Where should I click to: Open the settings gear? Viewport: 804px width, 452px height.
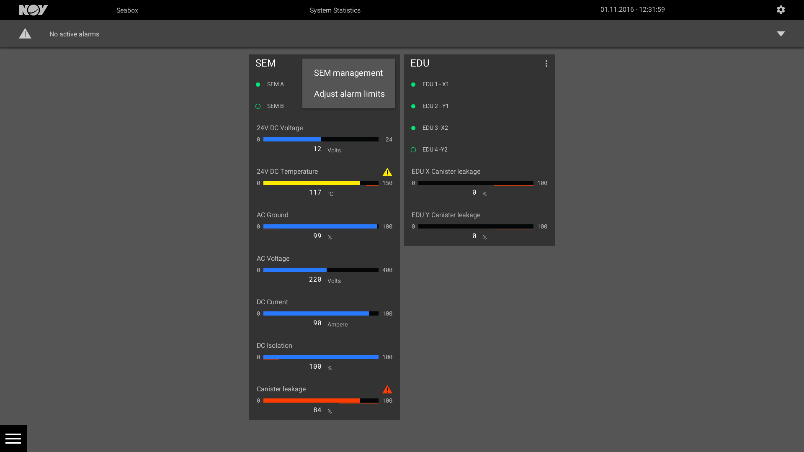coord(781,10)
